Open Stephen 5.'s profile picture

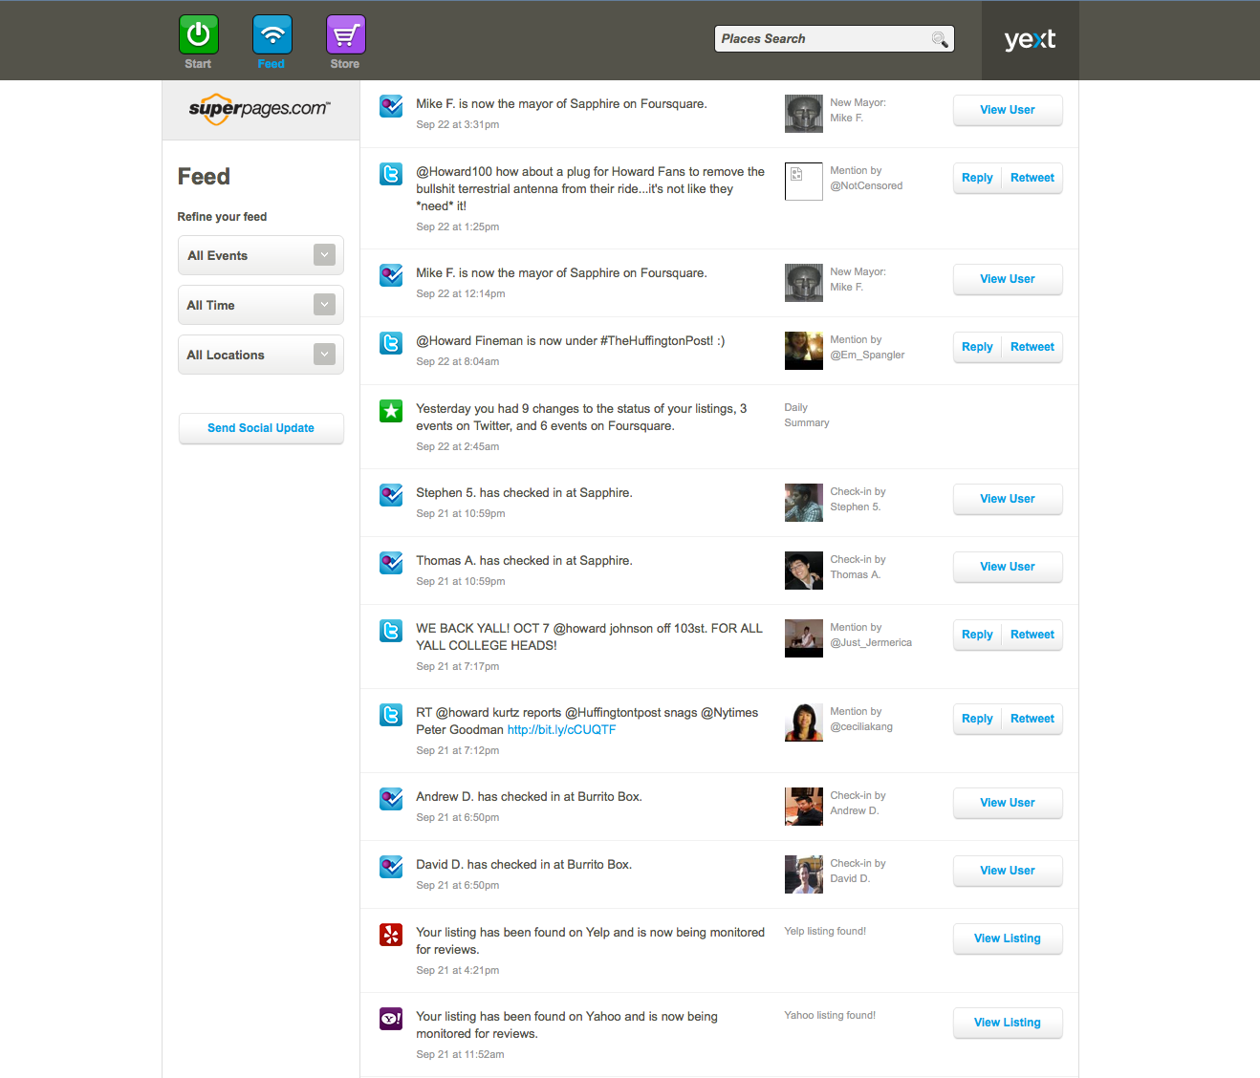804,503
